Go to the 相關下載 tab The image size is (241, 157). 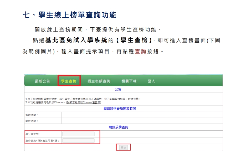[x=129, y=81]
